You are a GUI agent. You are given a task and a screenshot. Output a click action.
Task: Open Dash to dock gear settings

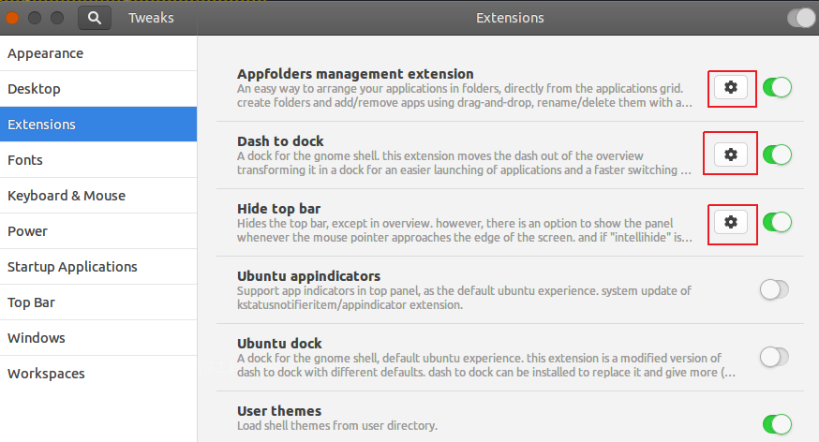[x=731, y=155]
